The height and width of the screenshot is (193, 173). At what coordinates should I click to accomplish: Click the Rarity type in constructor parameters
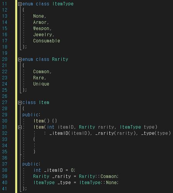click(x=87, y=127)
